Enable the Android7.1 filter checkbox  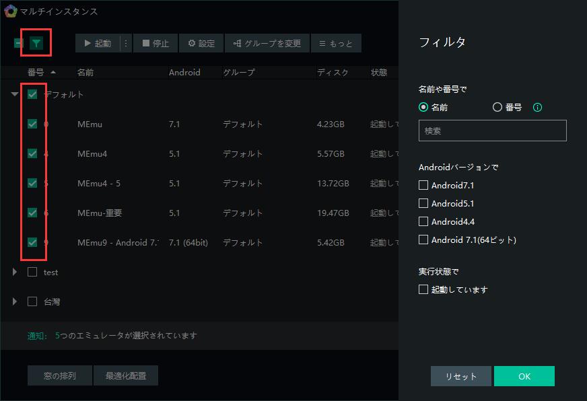tap(423, 185)
